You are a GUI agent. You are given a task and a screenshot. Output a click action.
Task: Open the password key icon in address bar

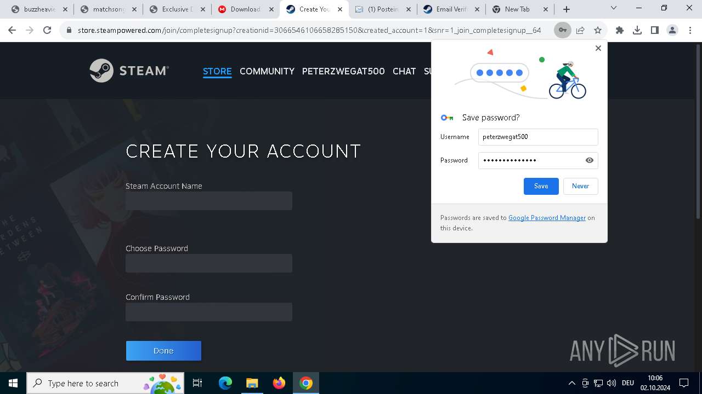pyautogui.click(x=562, y=30)
